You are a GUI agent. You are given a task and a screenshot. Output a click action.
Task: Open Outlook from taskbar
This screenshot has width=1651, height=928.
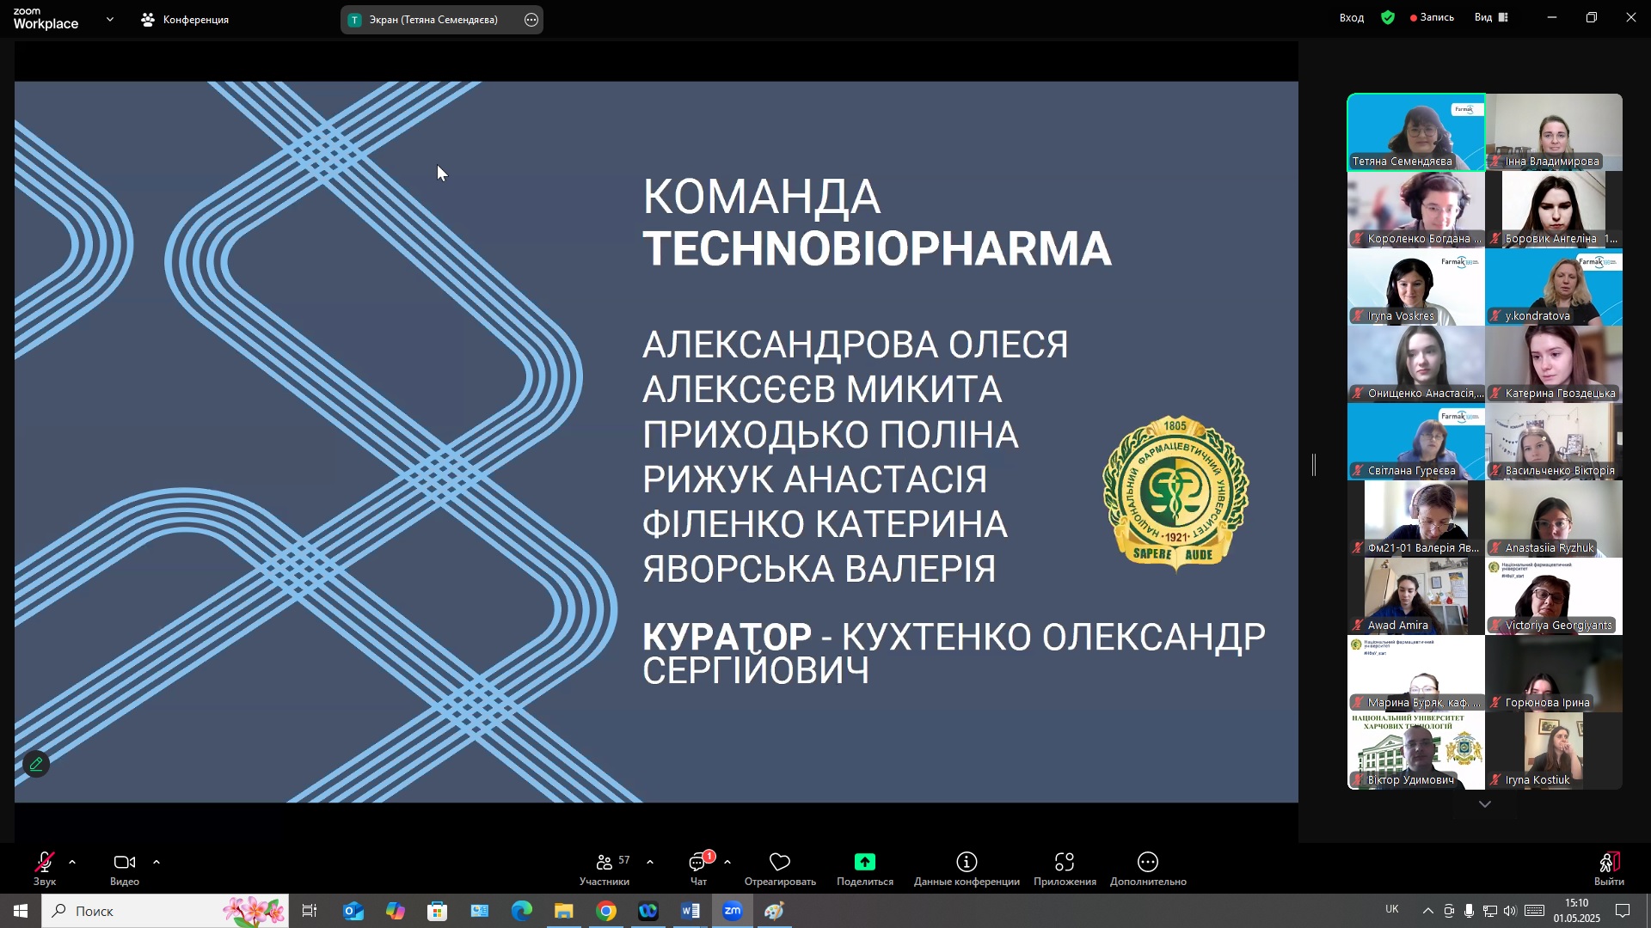pyautogui.click(x=353, y=911)
